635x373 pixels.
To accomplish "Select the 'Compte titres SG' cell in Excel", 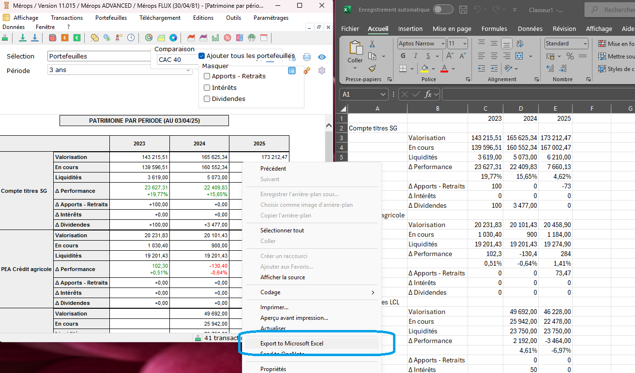I will (378, 128).
